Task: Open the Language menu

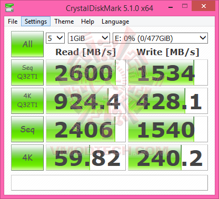Action: 115,22
